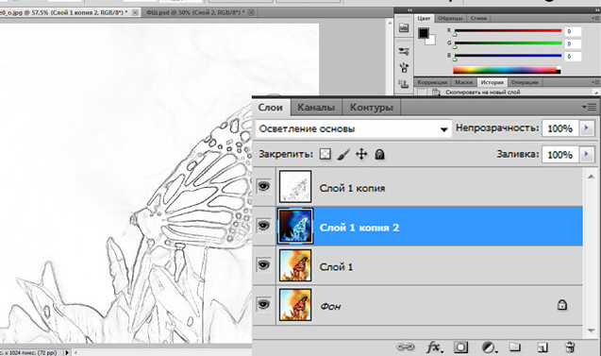The height and width of the screenshot is (356, 601).
Task: Select the Фон background layer row
Action: (x=418, y=305)
